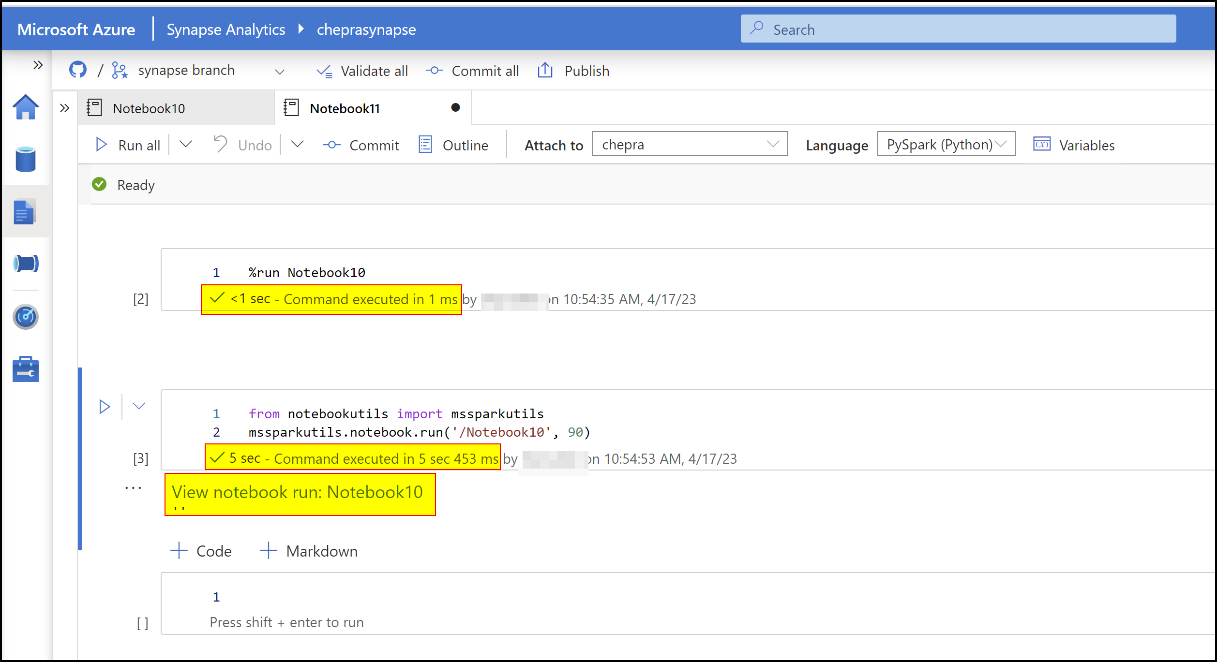The height and width of the screenshot is (662, 1217).
Task: Click in the Azure Search box
Action: 958,29
